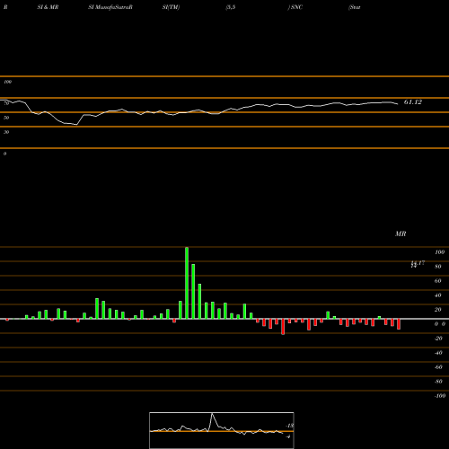Click the 'SI & MR' header text

(x=48, y=7)
